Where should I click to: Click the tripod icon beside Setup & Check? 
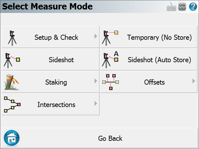tap(12, 38)
